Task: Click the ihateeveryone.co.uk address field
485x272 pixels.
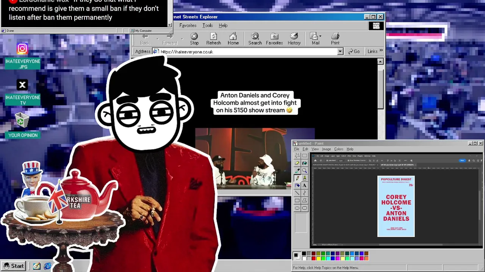Action: click(x=249, y=52)
